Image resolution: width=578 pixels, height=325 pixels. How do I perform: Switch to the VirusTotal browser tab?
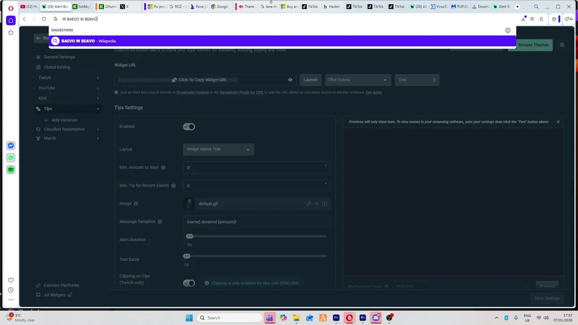click(439, 7)
